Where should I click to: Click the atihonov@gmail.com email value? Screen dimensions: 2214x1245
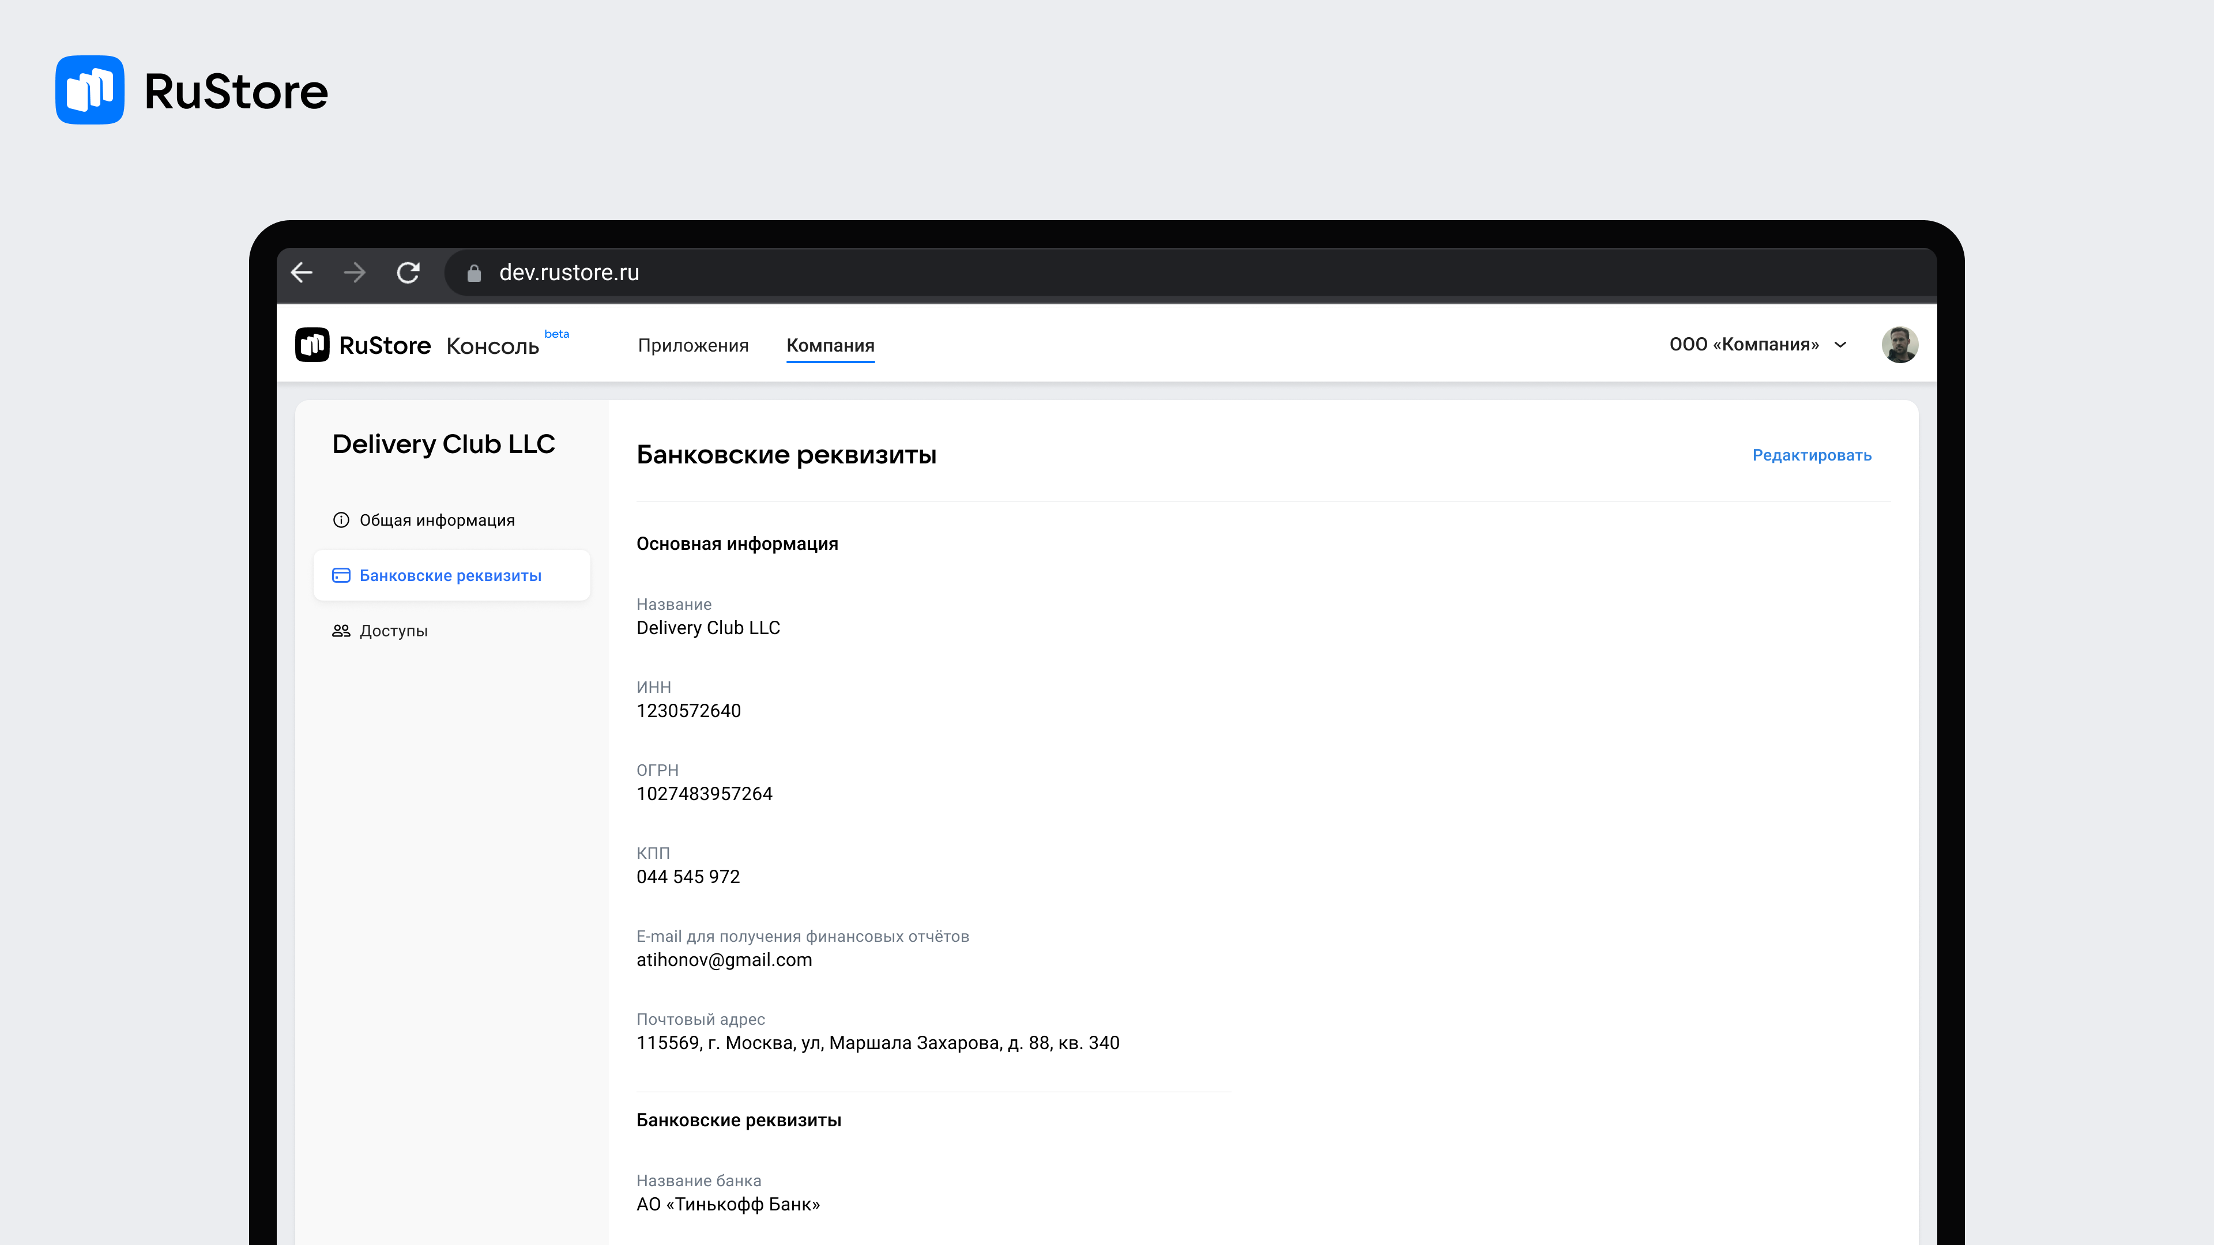pos(724,960)
